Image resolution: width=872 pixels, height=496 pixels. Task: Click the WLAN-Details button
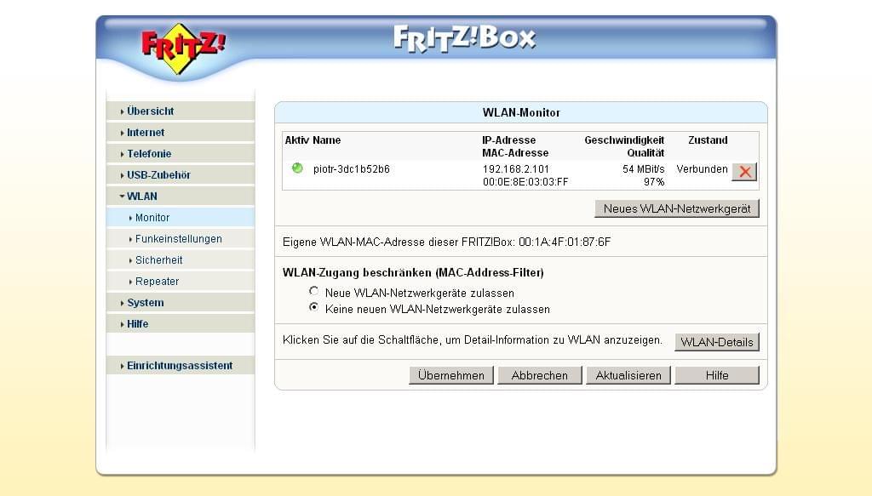(x=716, y=342)
